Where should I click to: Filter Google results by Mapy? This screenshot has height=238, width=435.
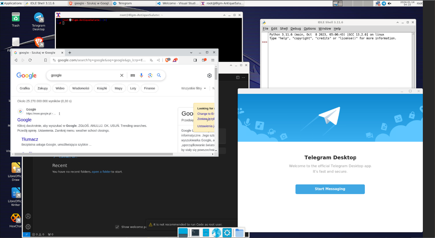click(x=118, y=88)
